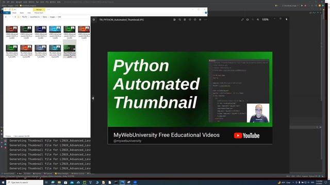Screen dimensions: 330x185
Task: Click the File Explorer help icon
Action: [x=206, y=13]
